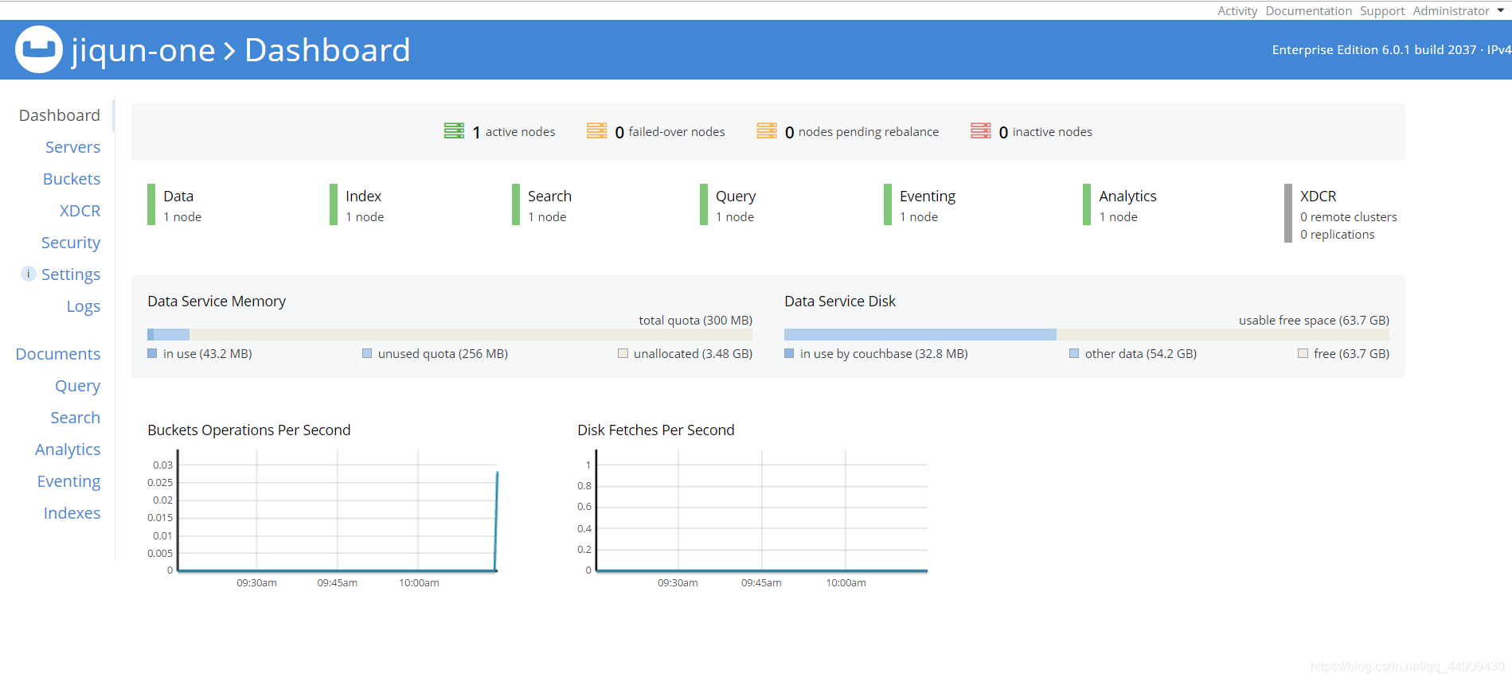Click the Eventing service status bar
The image size is (1512, 681).
coord(888,204)
